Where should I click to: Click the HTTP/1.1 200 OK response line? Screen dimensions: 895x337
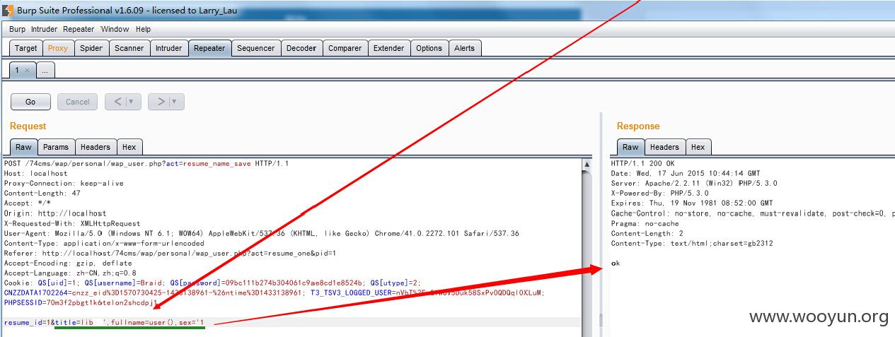[642, 163]
